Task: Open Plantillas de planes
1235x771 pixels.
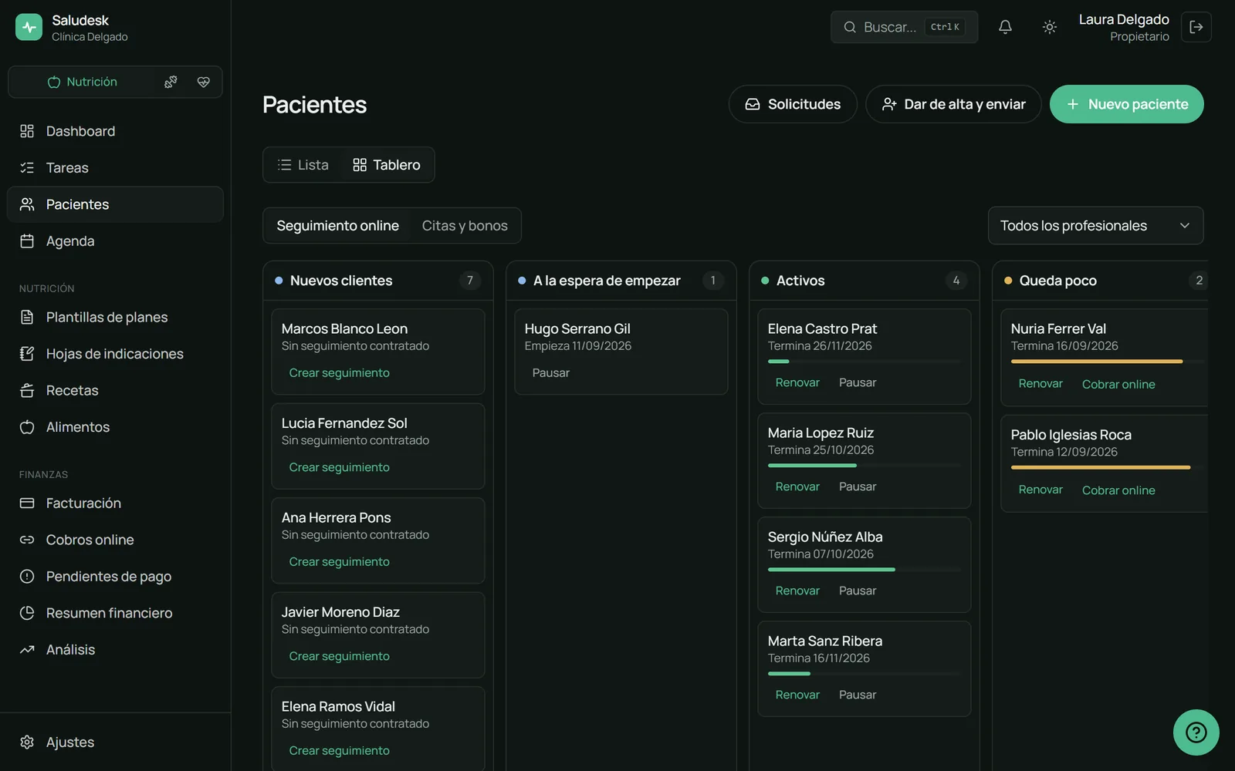Action: (x=115, y=318)
